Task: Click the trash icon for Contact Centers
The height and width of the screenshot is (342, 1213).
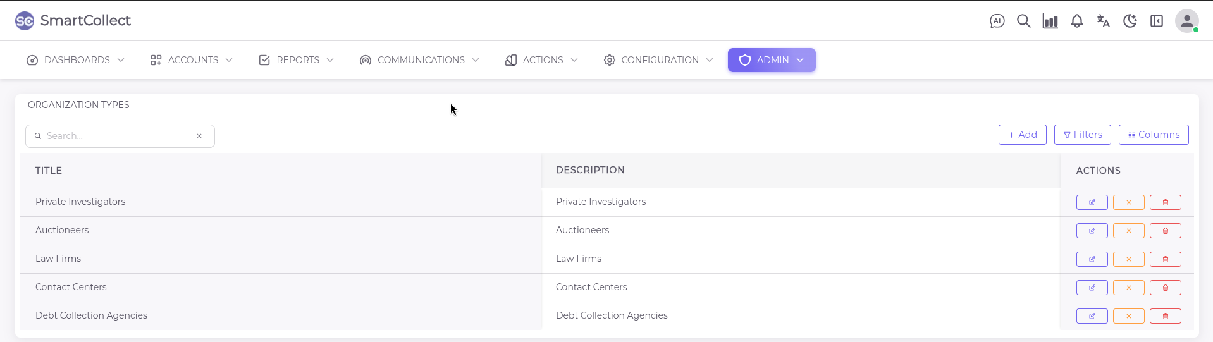Action: click(1165, 288)
